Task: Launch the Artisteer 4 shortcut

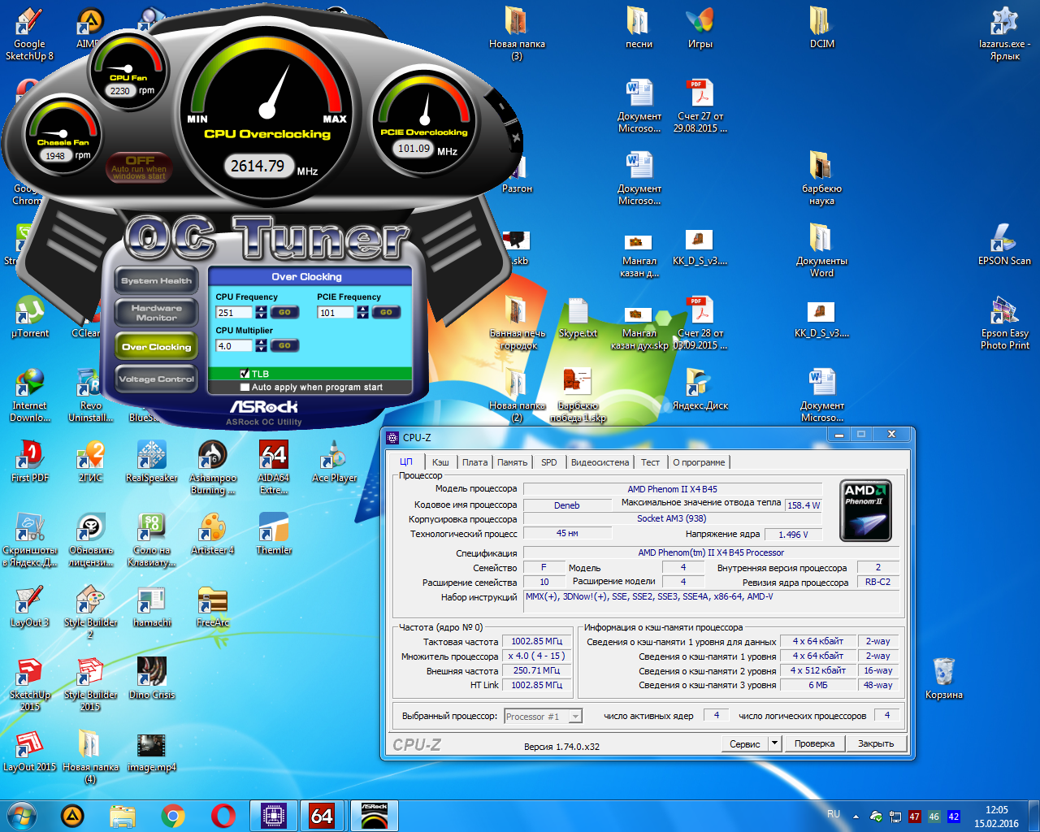Action: (x=213, y=535)
